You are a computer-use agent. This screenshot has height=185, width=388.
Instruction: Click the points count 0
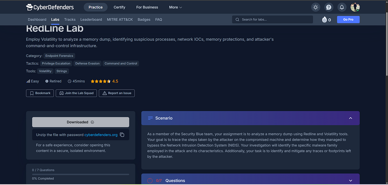329,20
